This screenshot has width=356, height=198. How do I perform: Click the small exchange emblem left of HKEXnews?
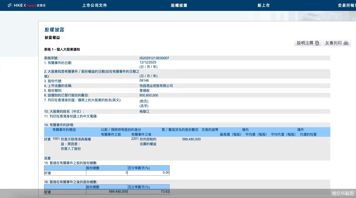pyautogui.click(x=9, y=5)
